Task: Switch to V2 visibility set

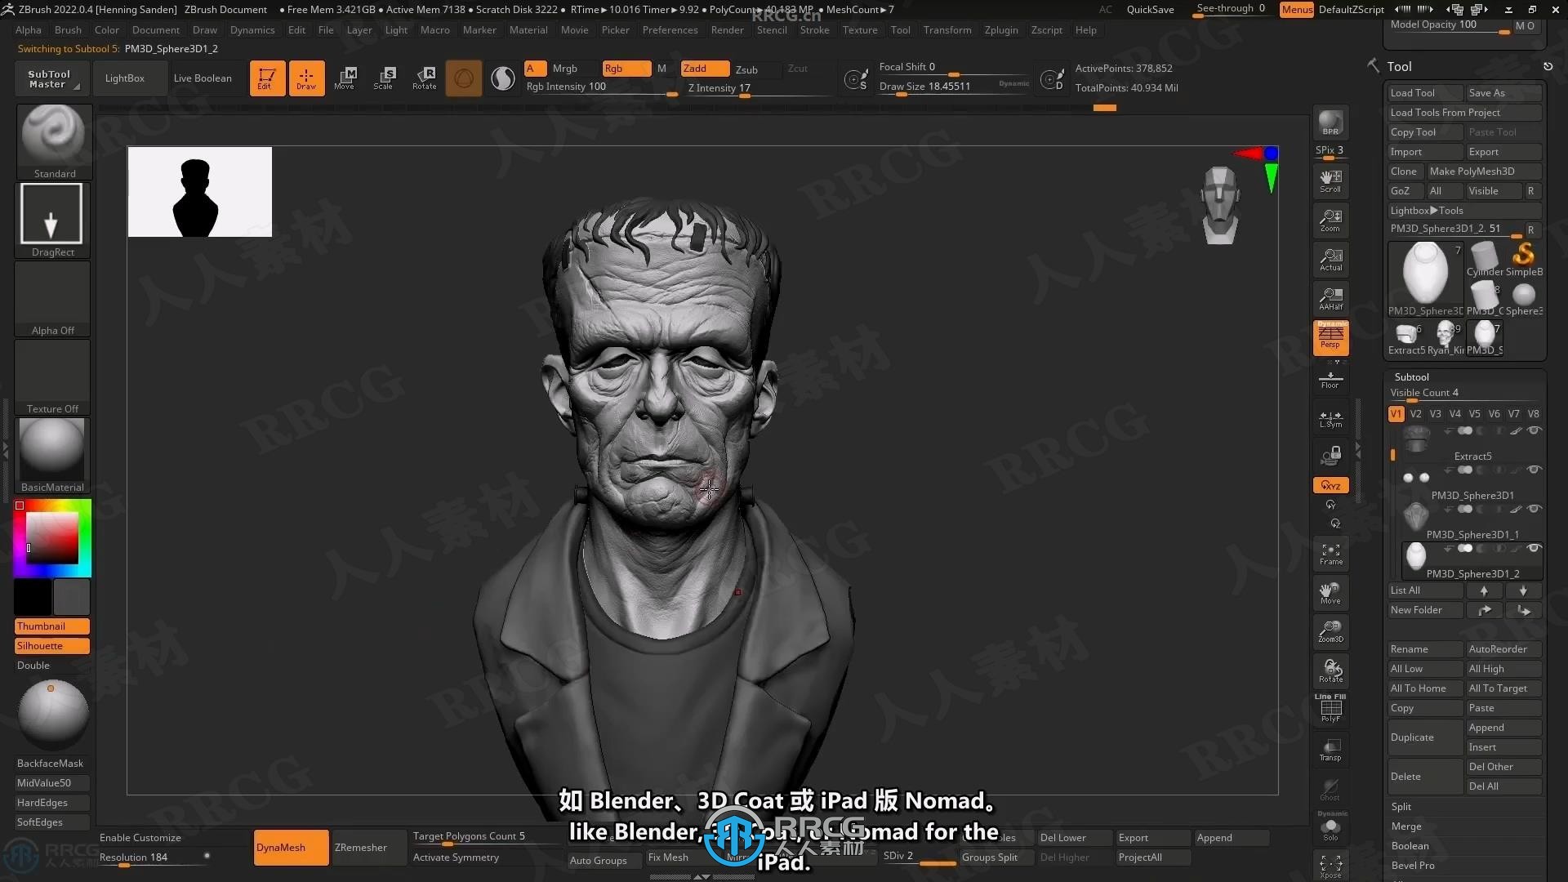Action: coord(1415,414)
